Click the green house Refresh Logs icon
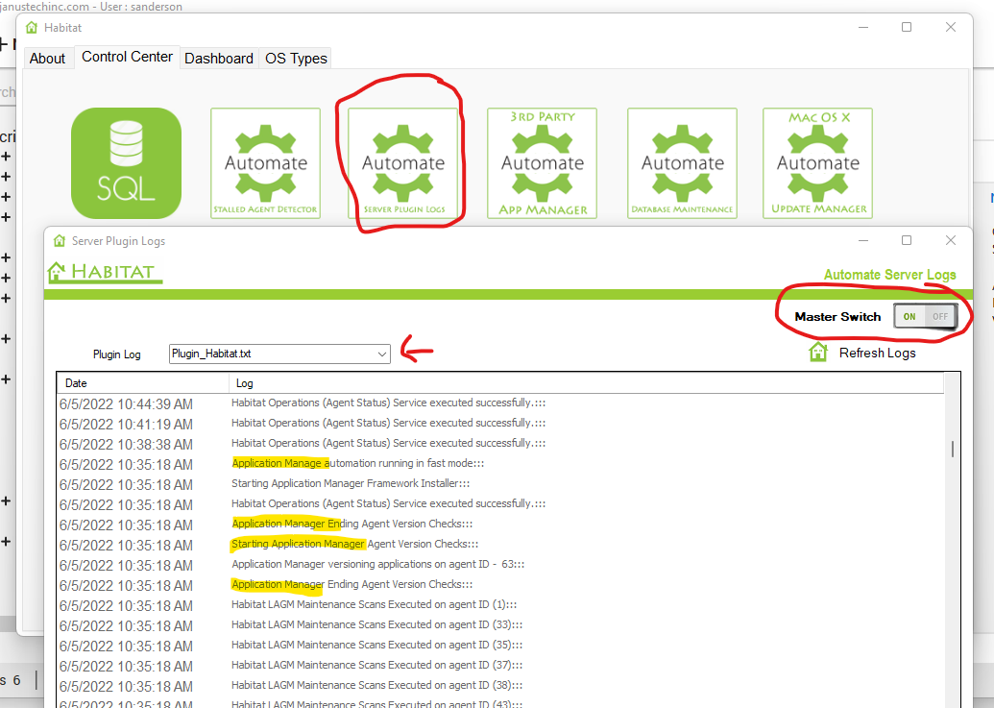 pos(818,353)
